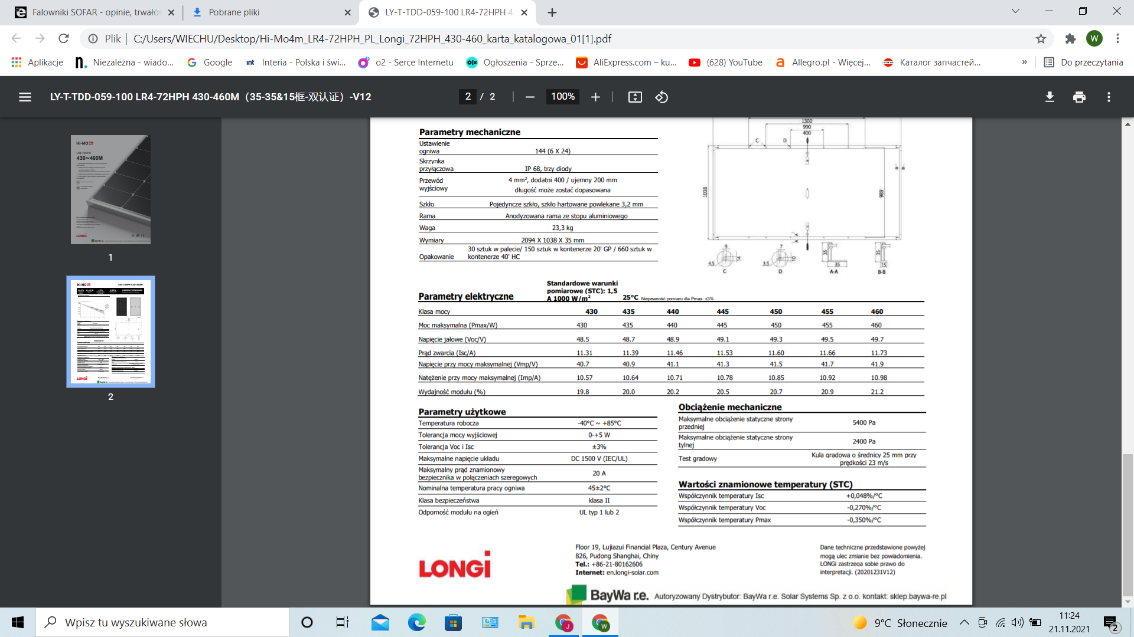This screenshot has width=1134, height=637.
Task: Close the LY-T-TDD-059-100 PDF tab
Action: (x=524, y=12)
